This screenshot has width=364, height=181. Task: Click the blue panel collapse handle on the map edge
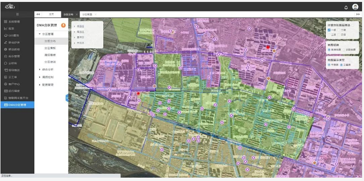67,98
